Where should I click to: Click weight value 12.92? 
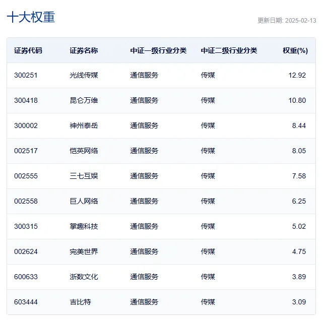297,75
